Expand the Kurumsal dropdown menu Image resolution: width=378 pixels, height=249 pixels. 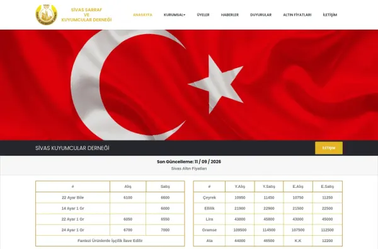coord(175,14)
